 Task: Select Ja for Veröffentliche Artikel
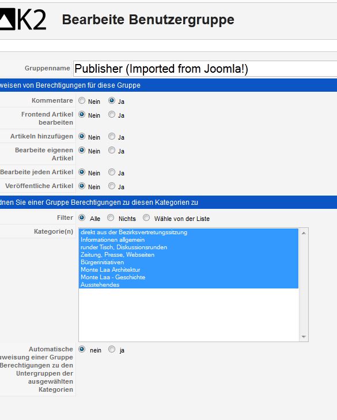[112, 186]
